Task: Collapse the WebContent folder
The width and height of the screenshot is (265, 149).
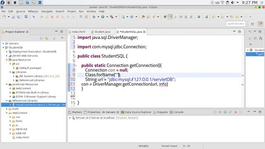Action: click(7, 113)
